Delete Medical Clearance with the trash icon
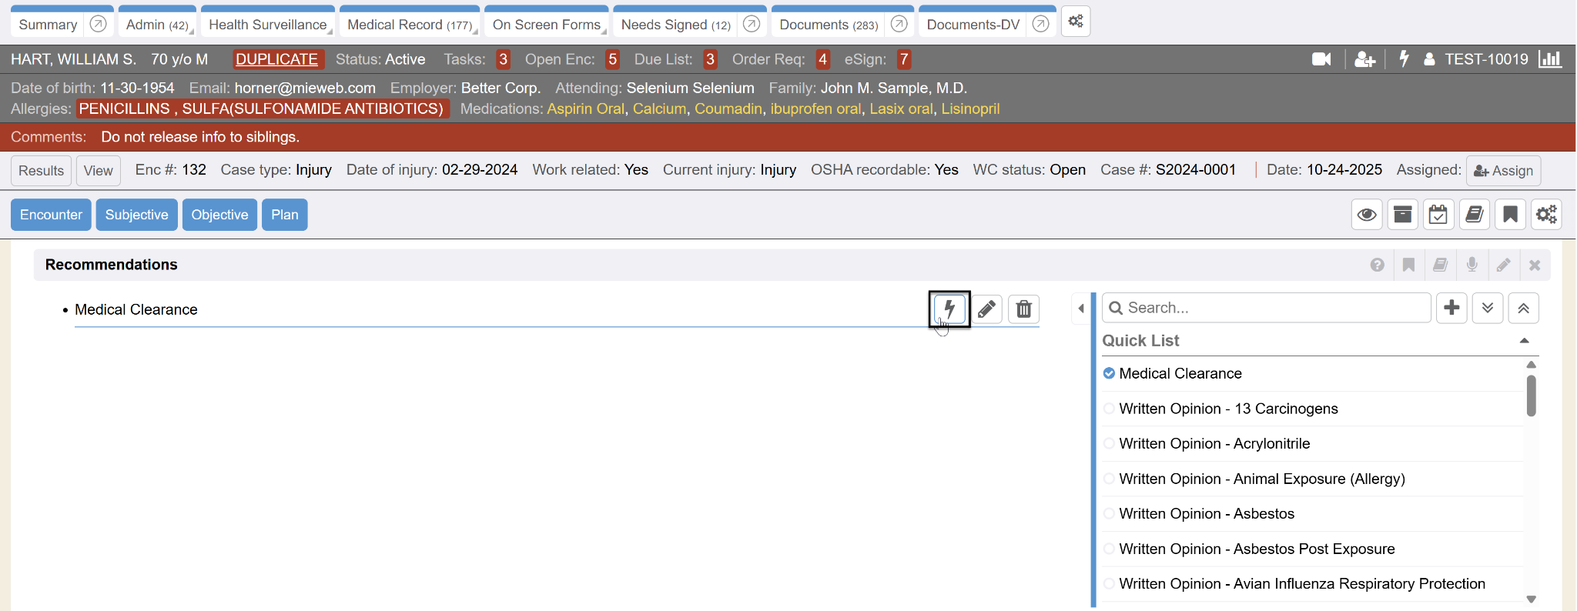1577x611 pixels. point(1023,309)
